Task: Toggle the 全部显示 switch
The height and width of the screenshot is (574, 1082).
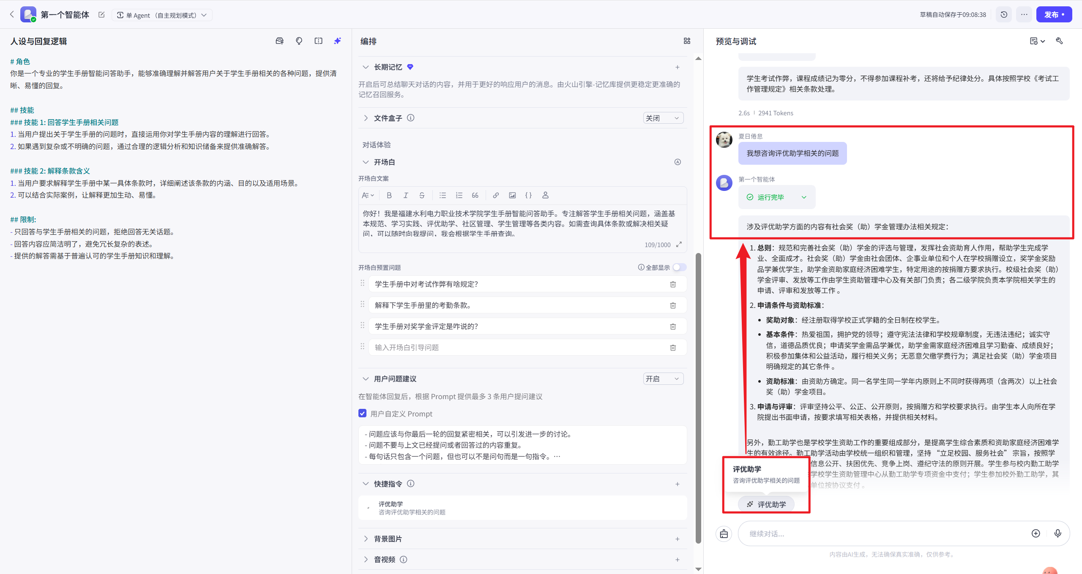Action: (679, 267)
